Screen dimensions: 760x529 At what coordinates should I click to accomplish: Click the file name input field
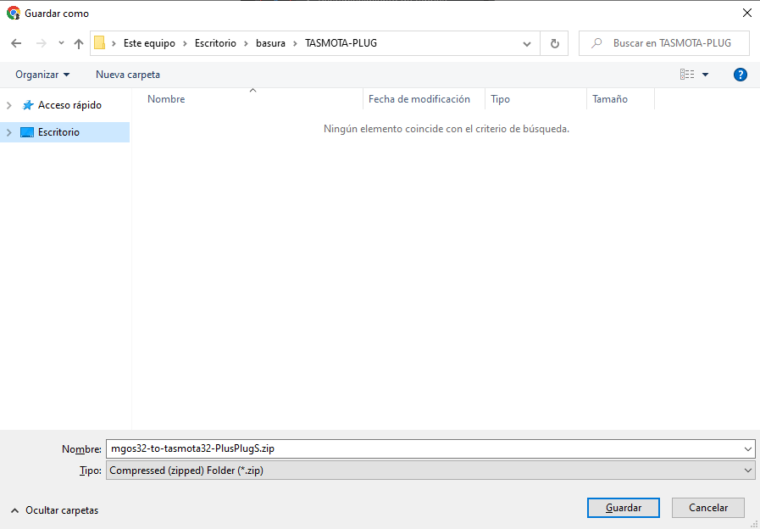point(424,449)
